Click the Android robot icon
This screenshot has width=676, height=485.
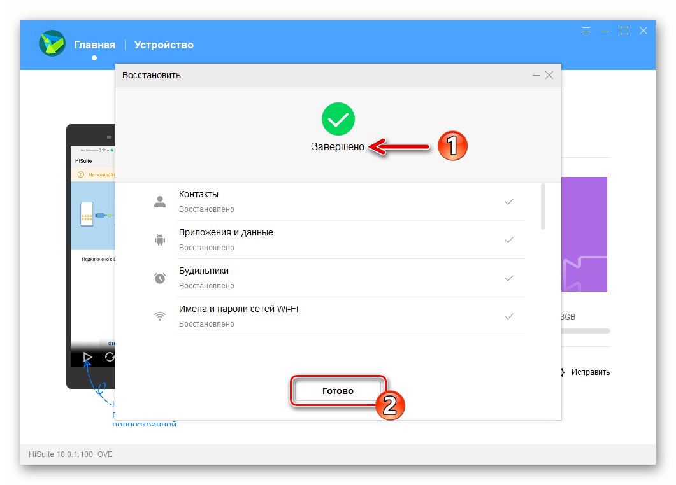160,240
